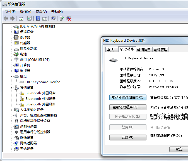Screen dimensions: 188x161
Task: Expand the IDE ATA/ATAPI 控制器 node
Action: [11, 26]
